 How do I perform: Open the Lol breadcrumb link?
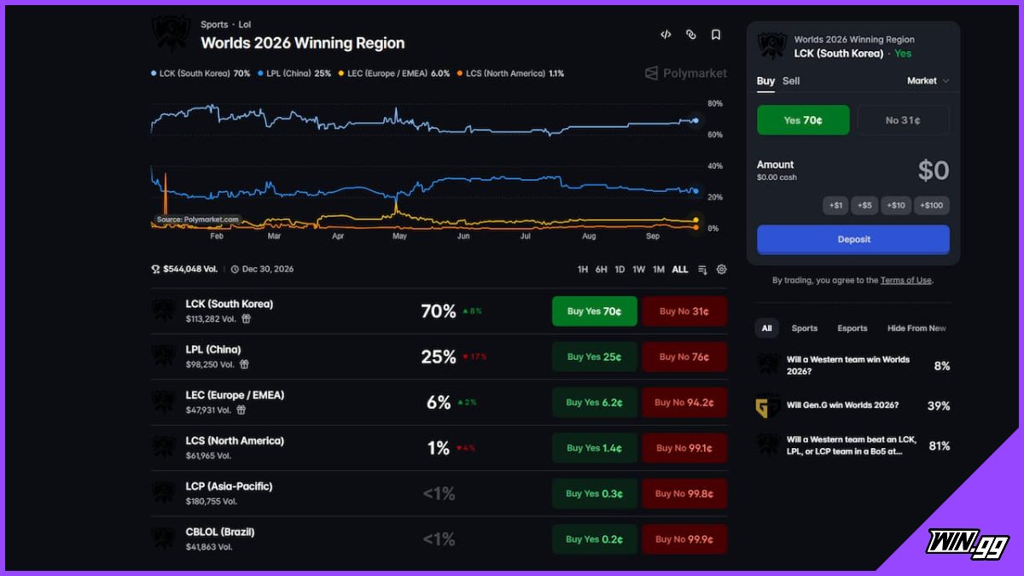[x=245, y=25]
